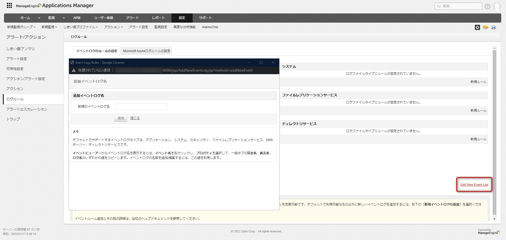Click the scrollbar down arrow
The image size is (506, 240).
(x=494, y=219)
